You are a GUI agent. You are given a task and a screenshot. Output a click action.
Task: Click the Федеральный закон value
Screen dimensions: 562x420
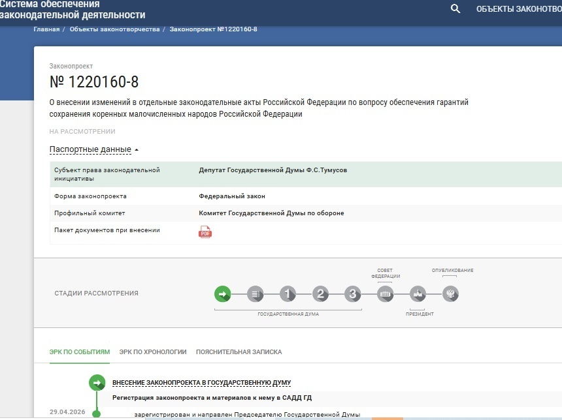tap(232, 196)
